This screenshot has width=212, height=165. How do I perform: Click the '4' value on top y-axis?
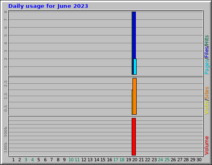[5, 43]
